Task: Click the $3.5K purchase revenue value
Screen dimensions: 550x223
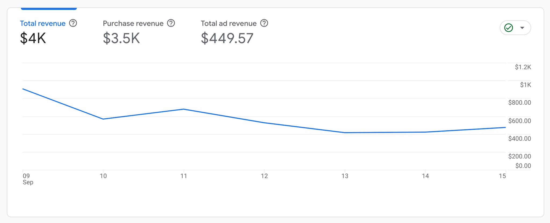Action: click(x=121, y=38)
